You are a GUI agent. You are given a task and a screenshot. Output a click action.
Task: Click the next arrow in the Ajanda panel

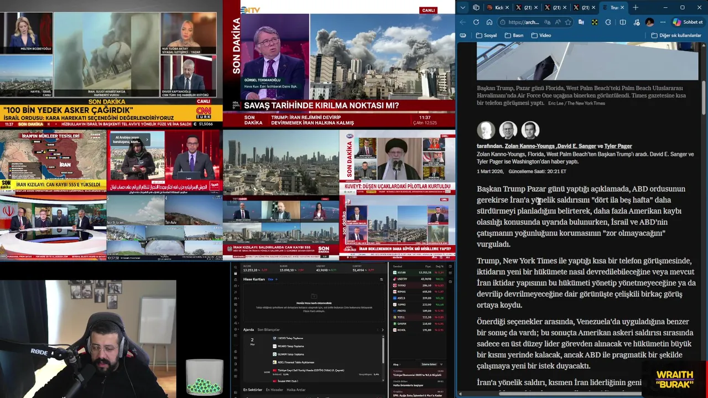pos(382,330)
